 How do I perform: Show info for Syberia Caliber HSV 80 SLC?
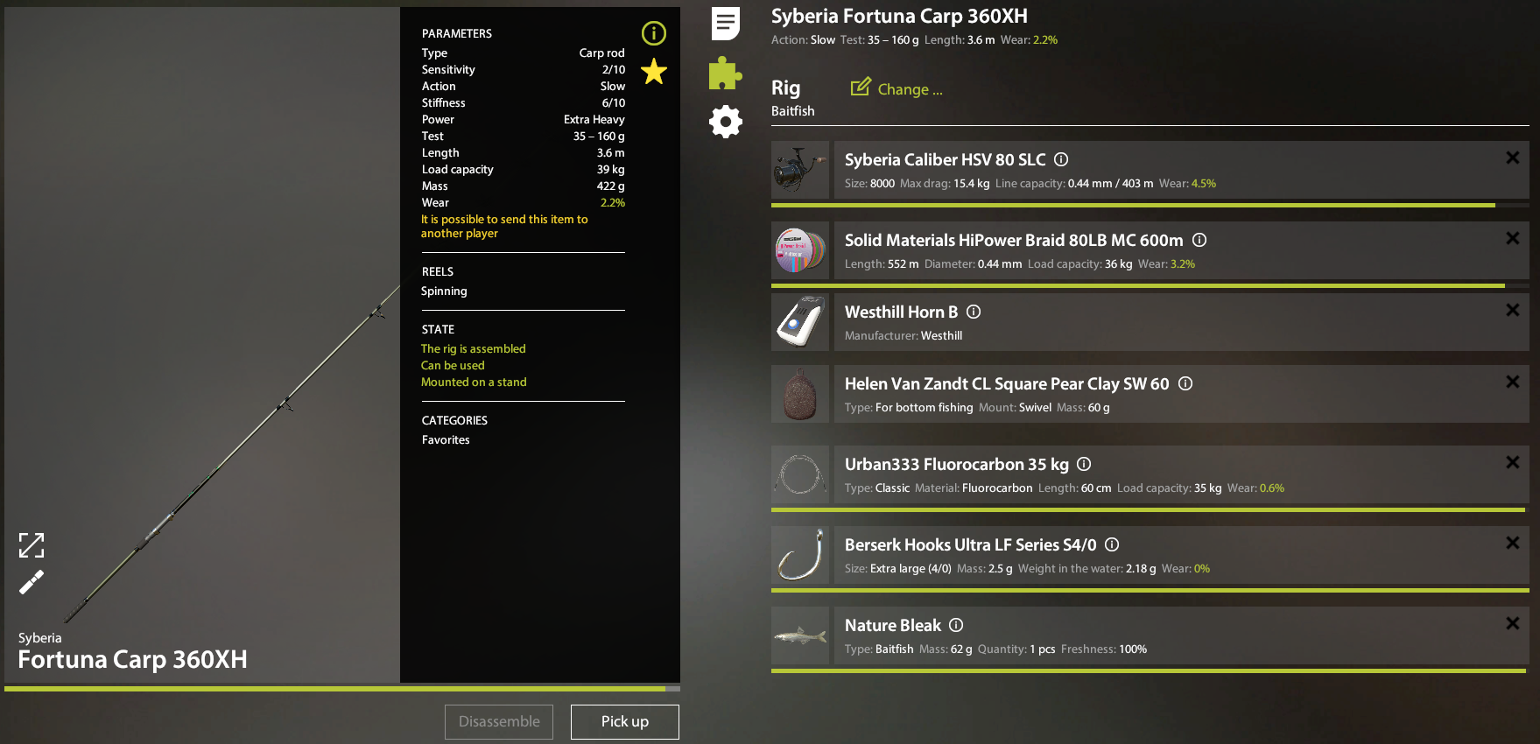(x=1061, y=159)
